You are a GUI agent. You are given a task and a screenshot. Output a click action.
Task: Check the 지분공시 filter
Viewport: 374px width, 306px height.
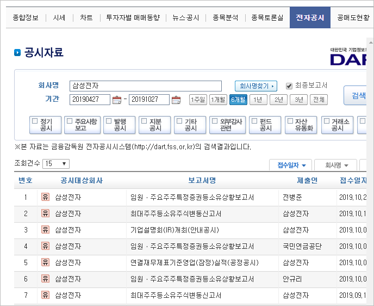144,121
